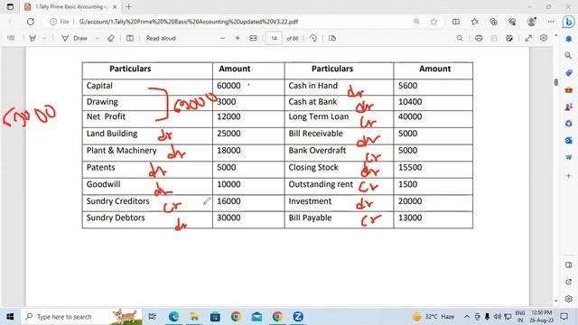Click the Sundry Creditors cell

point(147,203)
